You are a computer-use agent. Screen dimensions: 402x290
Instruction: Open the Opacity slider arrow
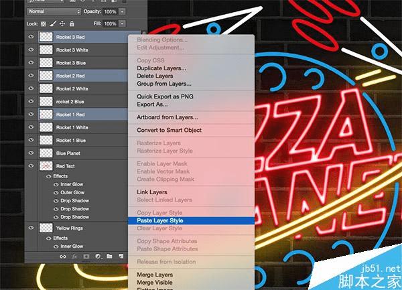[x=123, y=11]
